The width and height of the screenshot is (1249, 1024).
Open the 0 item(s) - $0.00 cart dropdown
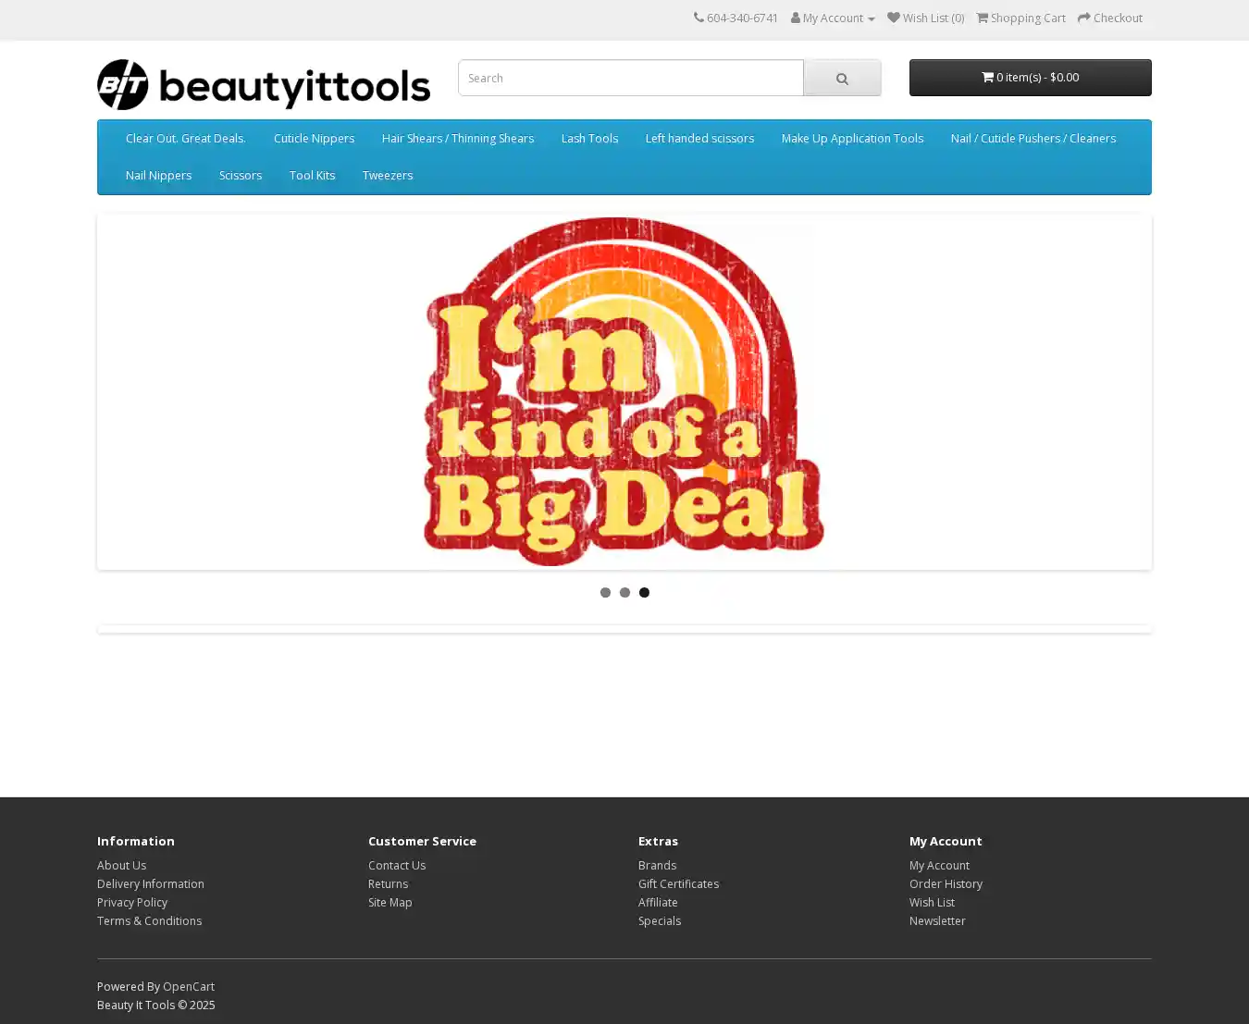tap(1030, 78)
